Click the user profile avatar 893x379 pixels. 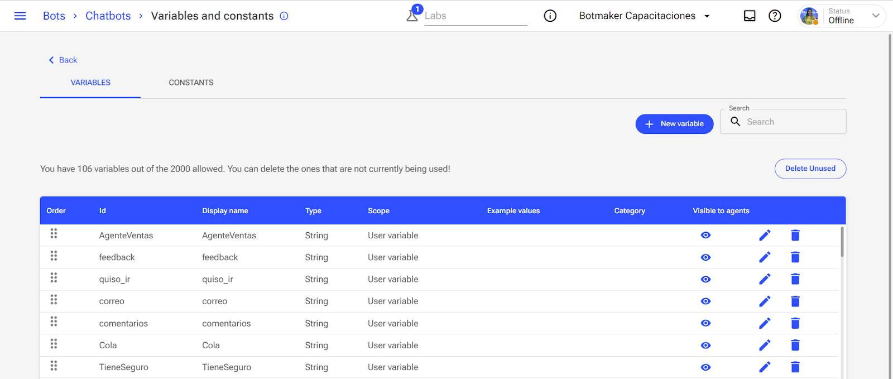tap(809, 16)
